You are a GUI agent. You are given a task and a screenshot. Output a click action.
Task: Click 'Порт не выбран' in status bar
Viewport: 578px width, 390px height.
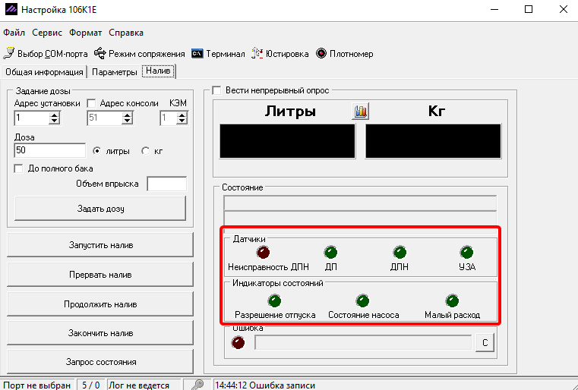point(37,385)
